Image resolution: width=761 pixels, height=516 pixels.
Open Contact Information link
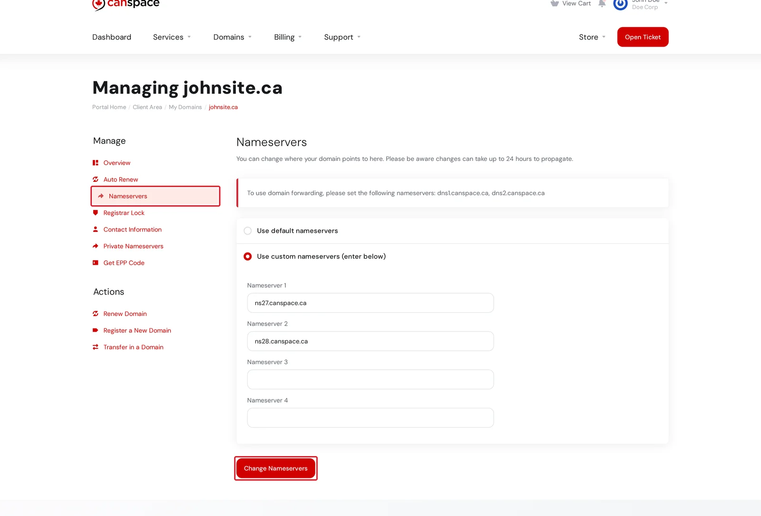click(x=133, y=229)
